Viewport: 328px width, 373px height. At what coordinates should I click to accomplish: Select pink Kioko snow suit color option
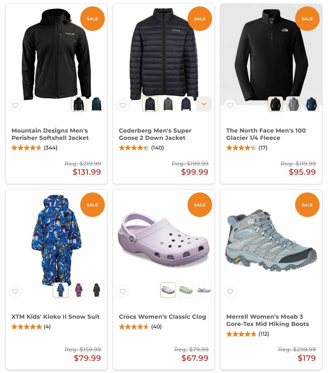click(x=79, y=290)
